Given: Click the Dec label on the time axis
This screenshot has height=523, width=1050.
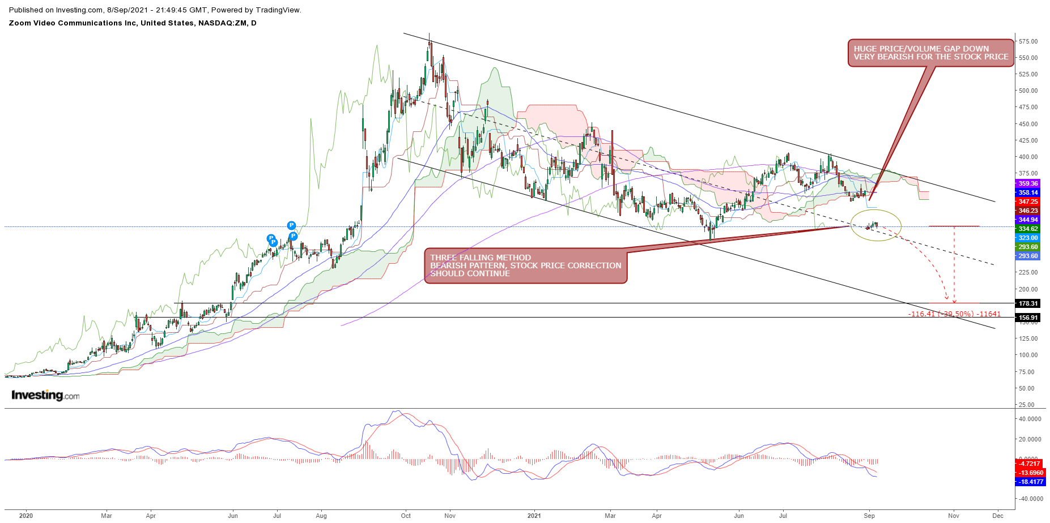Looking at the screenshot, I should [998, 516].
